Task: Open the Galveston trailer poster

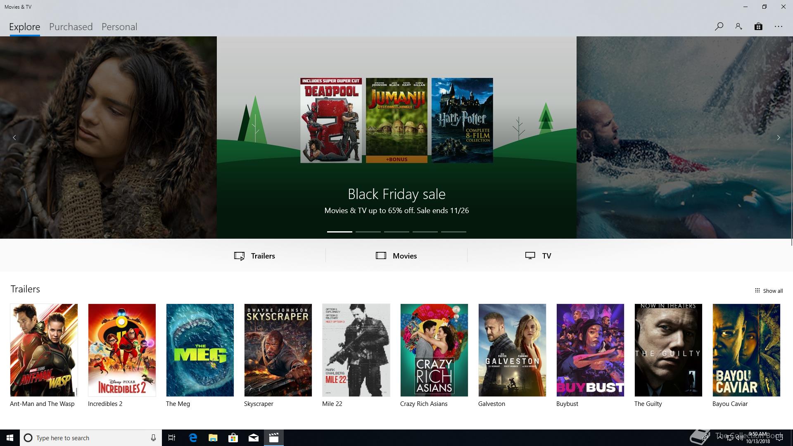Action: tap(512, 350)
